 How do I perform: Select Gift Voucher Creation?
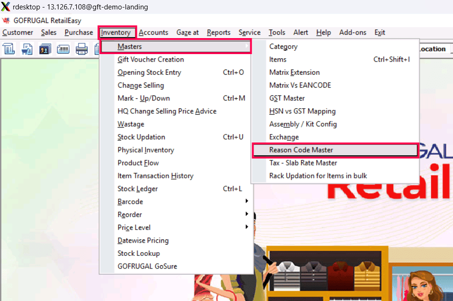pyautogui.click(x=176, y=60)
